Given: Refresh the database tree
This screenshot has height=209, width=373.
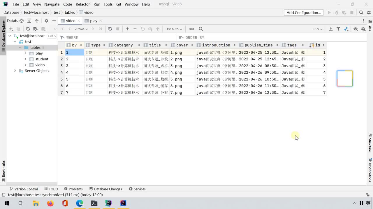Looking at the screenshot, I should click(x=28, y=29).
